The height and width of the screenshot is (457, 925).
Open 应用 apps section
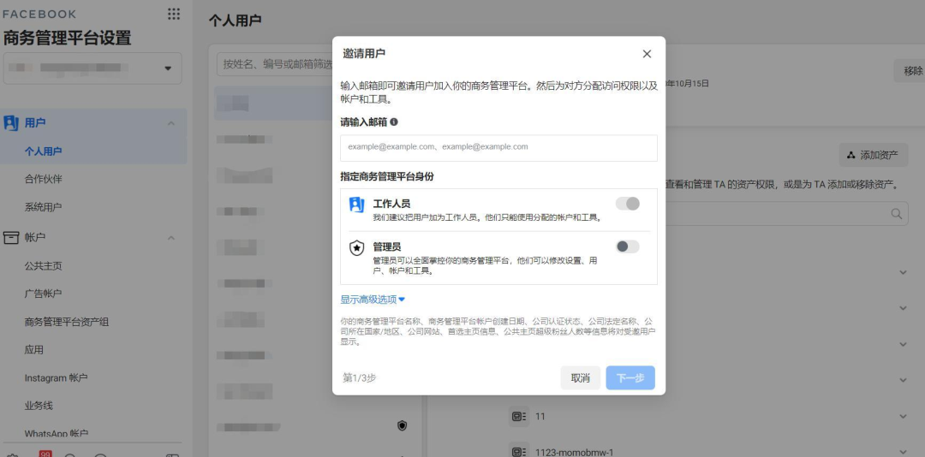(33, 350)
